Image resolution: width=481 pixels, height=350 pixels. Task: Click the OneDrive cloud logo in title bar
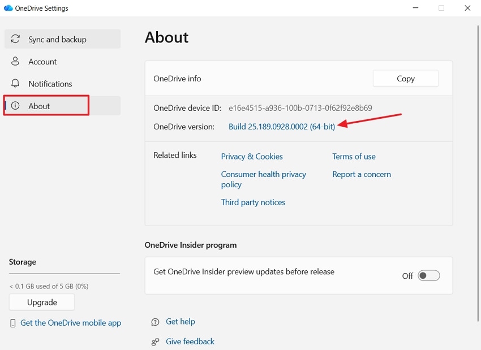8,8
